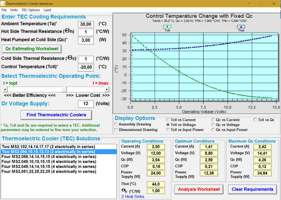This screenshot has width=281, height=200.
Task: Open the File menu
Action: pos(4,10)
